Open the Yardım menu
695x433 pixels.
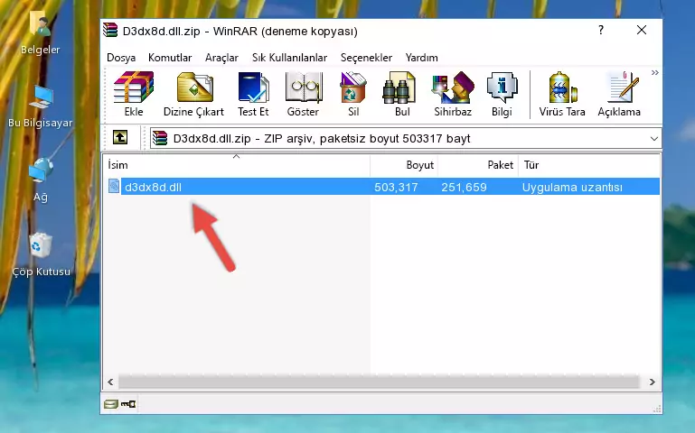click(x=421, y=58)
